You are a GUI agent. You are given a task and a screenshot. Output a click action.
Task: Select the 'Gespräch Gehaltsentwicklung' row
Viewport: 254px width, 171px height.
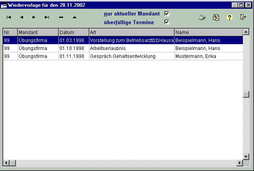click(x=123, y=56)
